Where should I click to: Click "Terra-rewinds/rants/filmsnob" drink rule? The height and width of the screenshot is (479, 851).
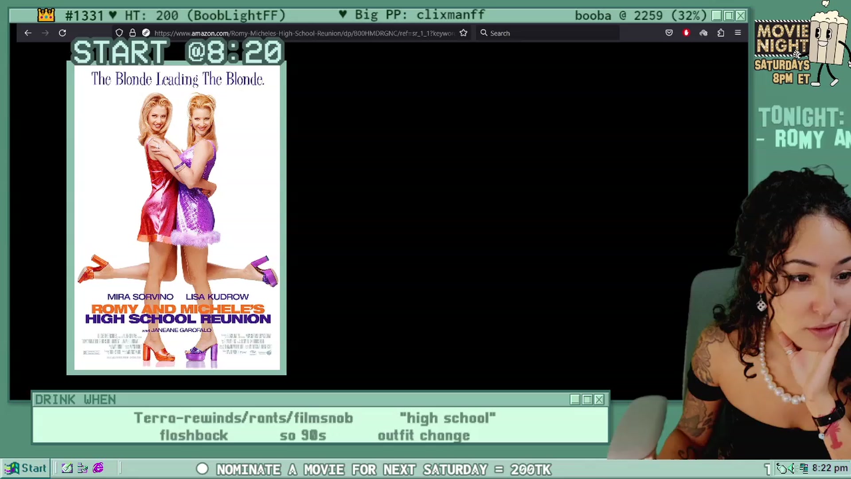(243, 418)
